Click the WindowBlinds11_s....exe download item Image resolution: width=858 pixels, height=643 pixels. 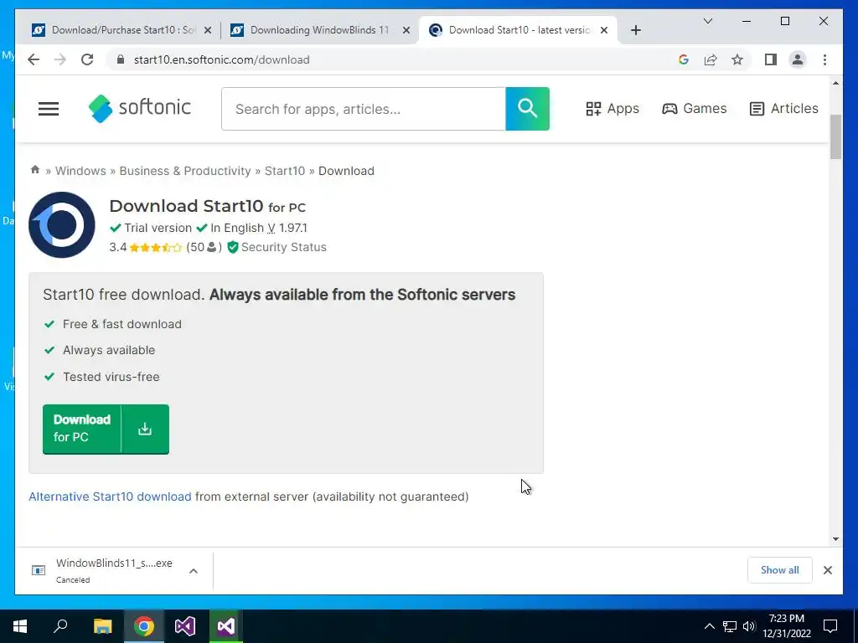114,570
